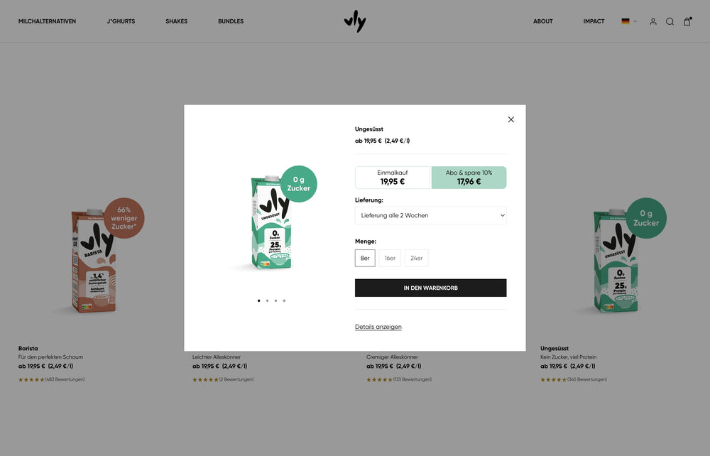Click the vly logo in header

click(x=355, y=21)
